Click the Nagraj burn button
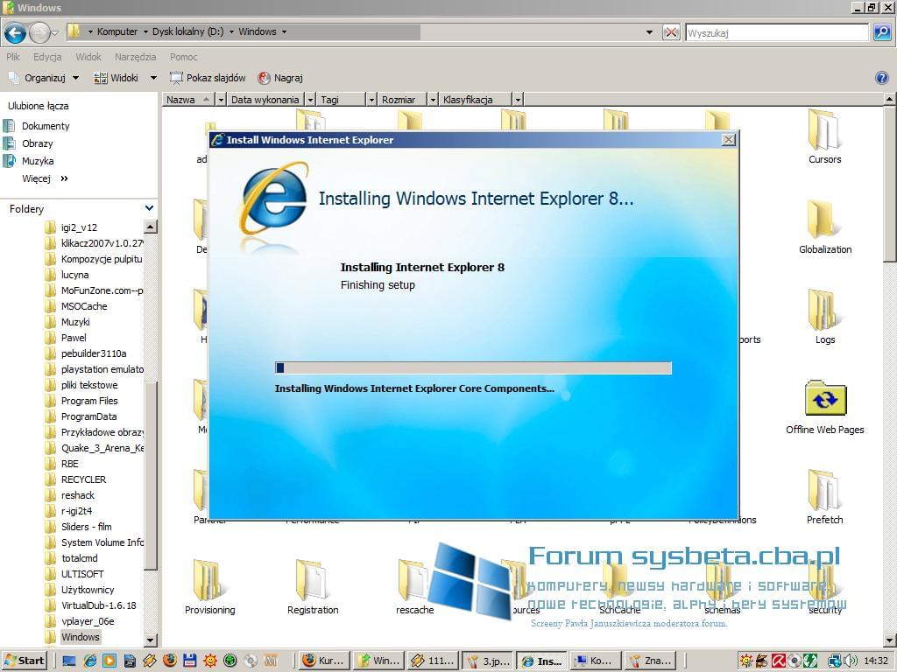Viewport: 897px width, 672px height. (280, 78)
